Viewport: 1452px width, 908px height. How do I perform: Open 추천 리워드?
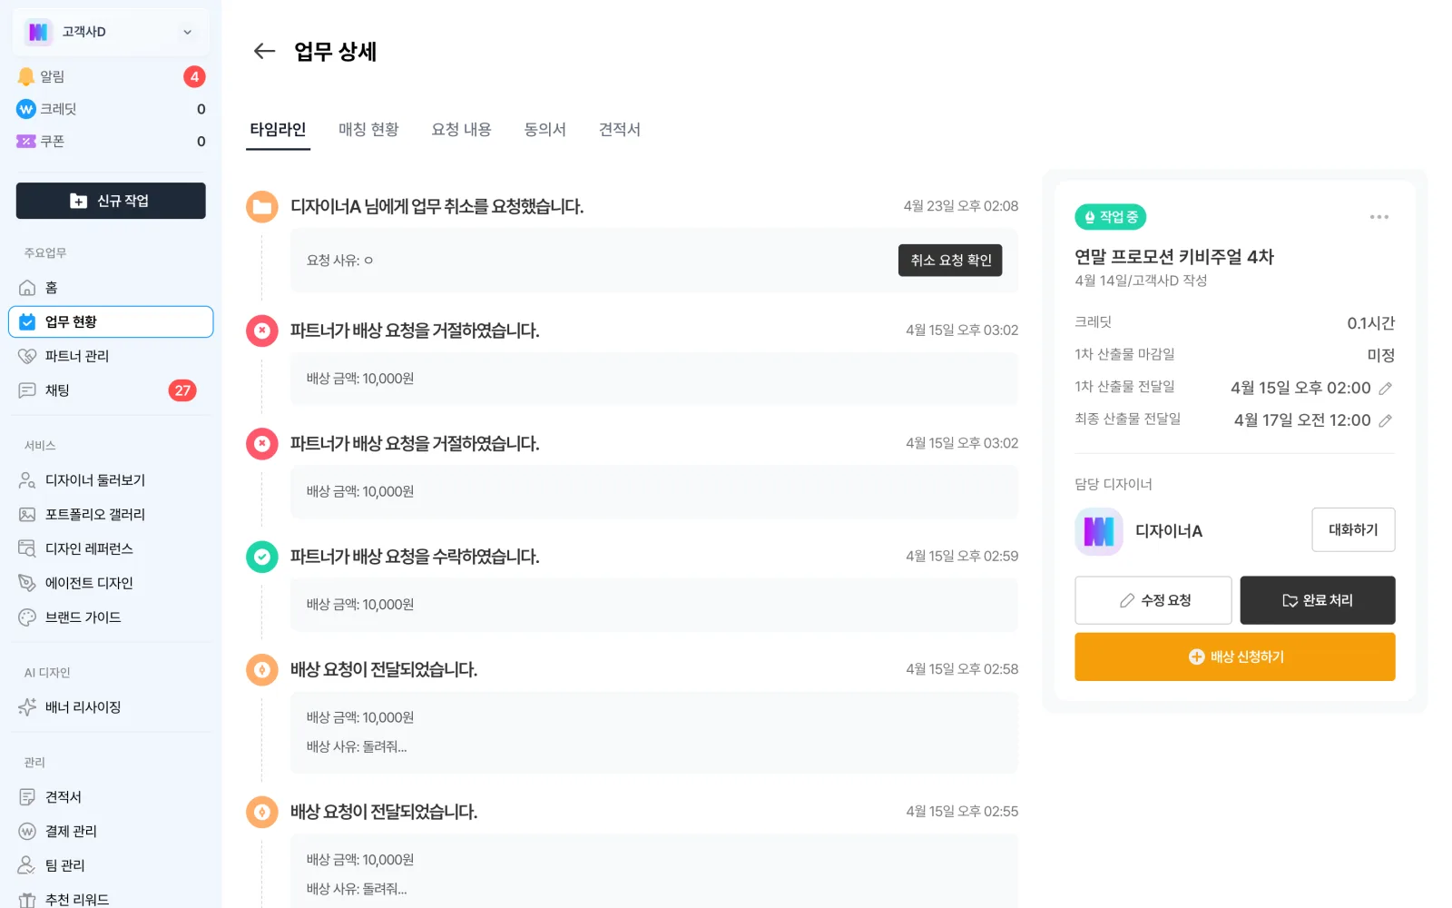111,899
